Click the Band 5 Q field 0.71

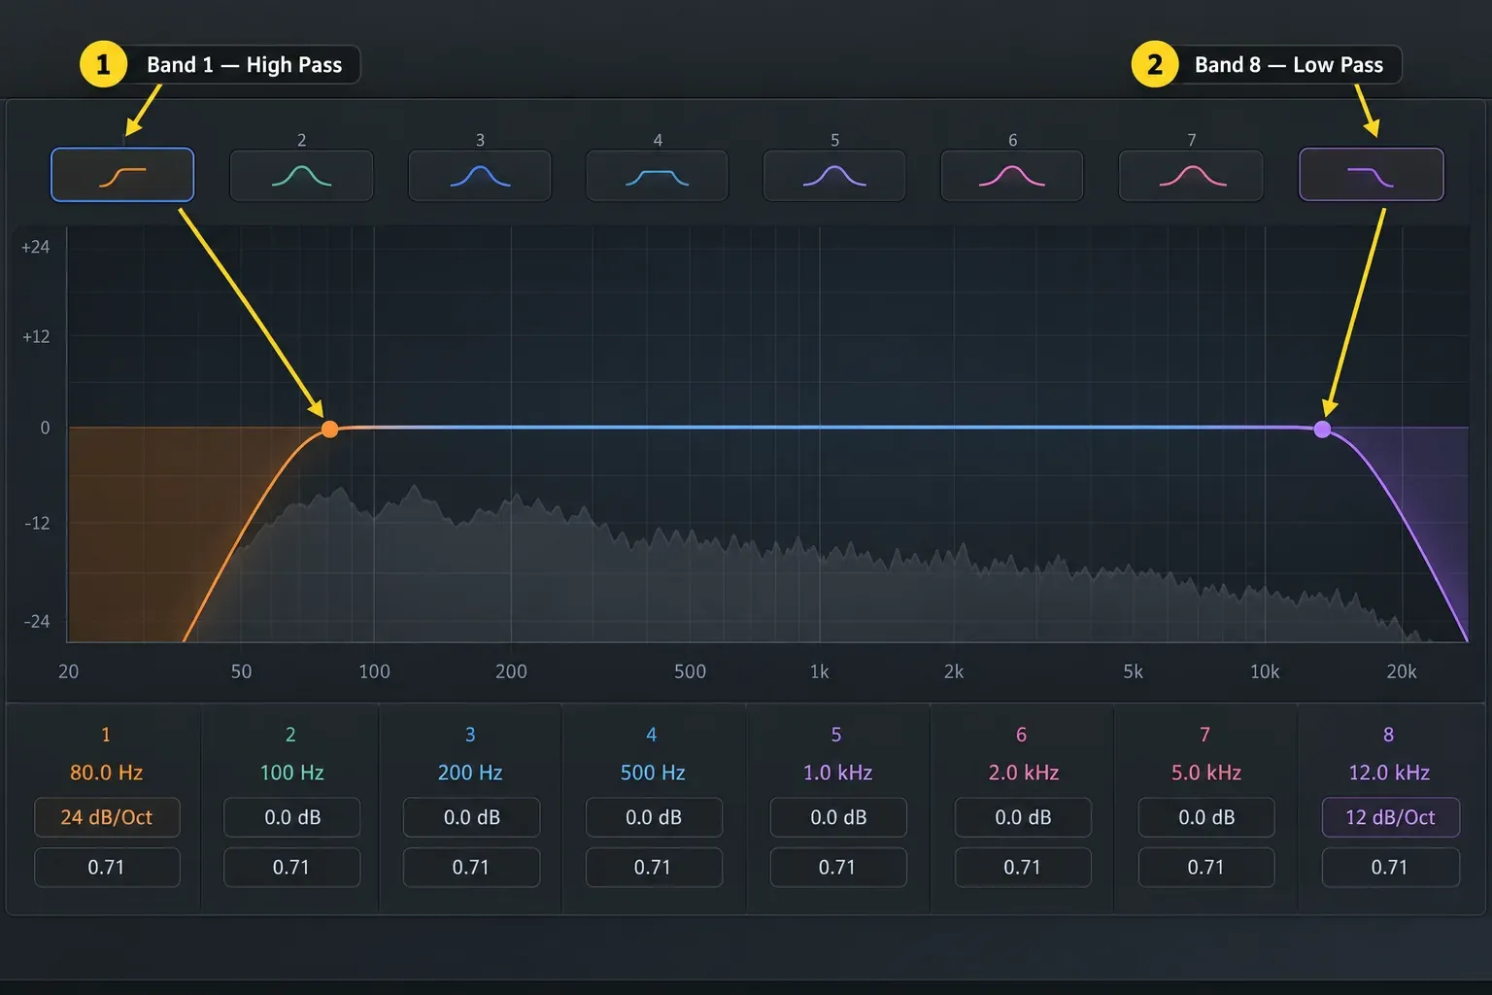(838, 867)
